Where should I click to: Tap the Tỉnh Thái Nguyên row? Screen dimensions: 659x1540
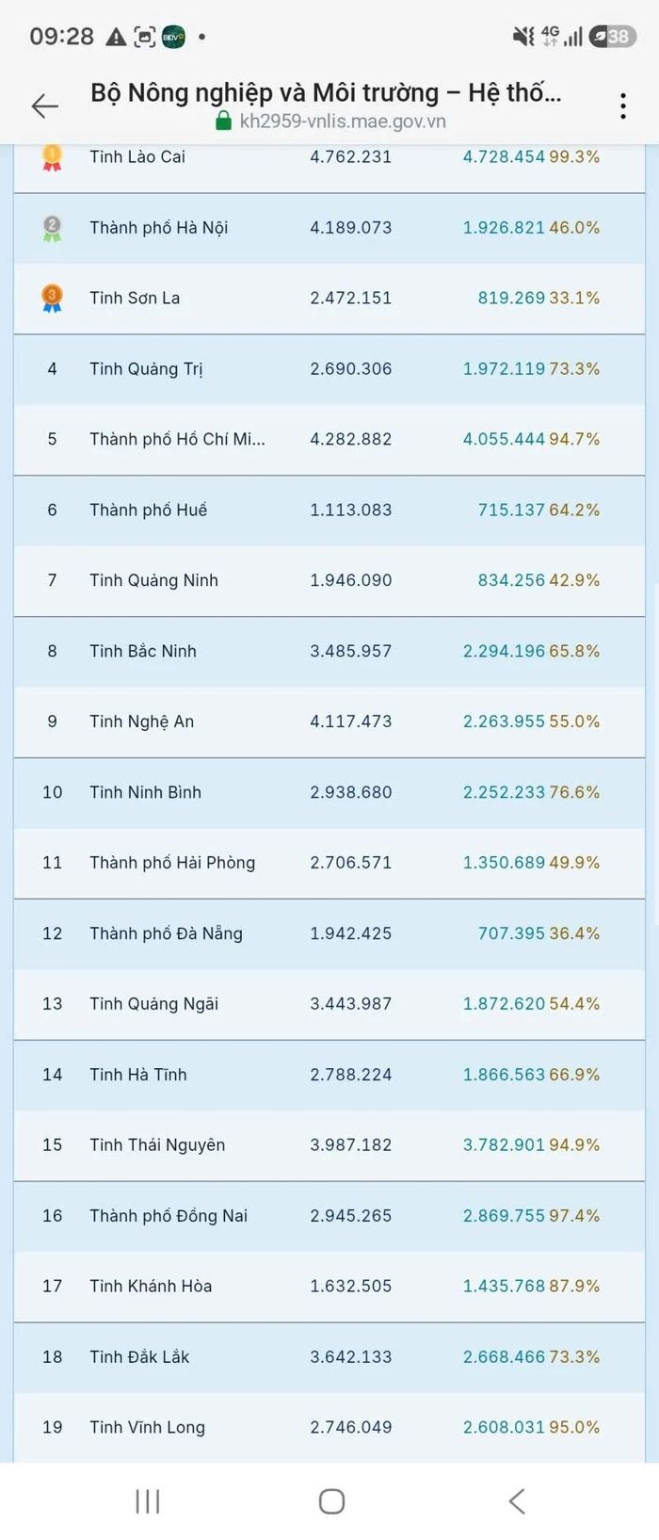coord(329,1145)
